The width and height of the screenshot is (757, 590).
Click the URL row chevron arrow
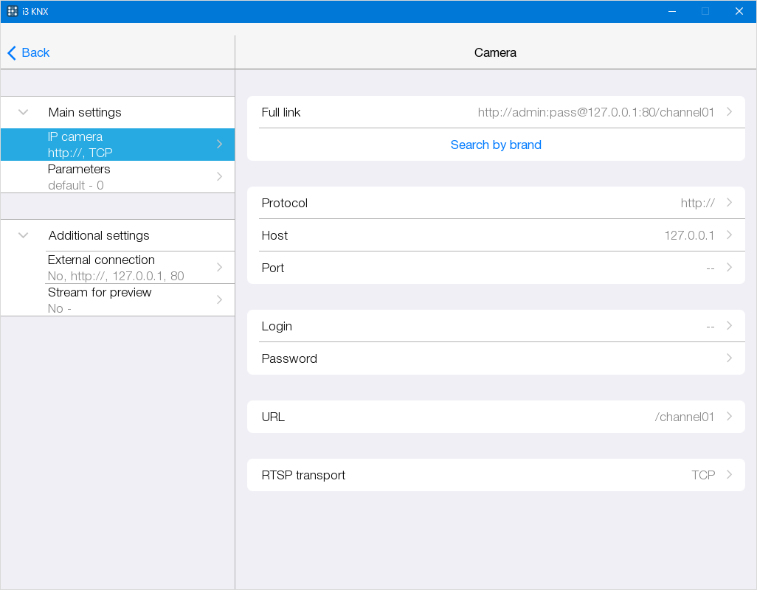coord(729,417)
